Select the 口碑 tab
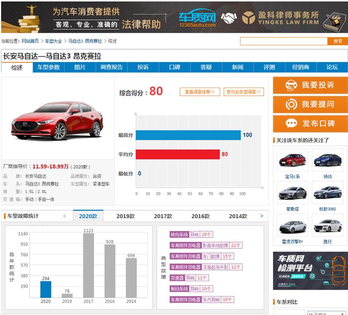348x315 pixels. (x=174, y=67)
